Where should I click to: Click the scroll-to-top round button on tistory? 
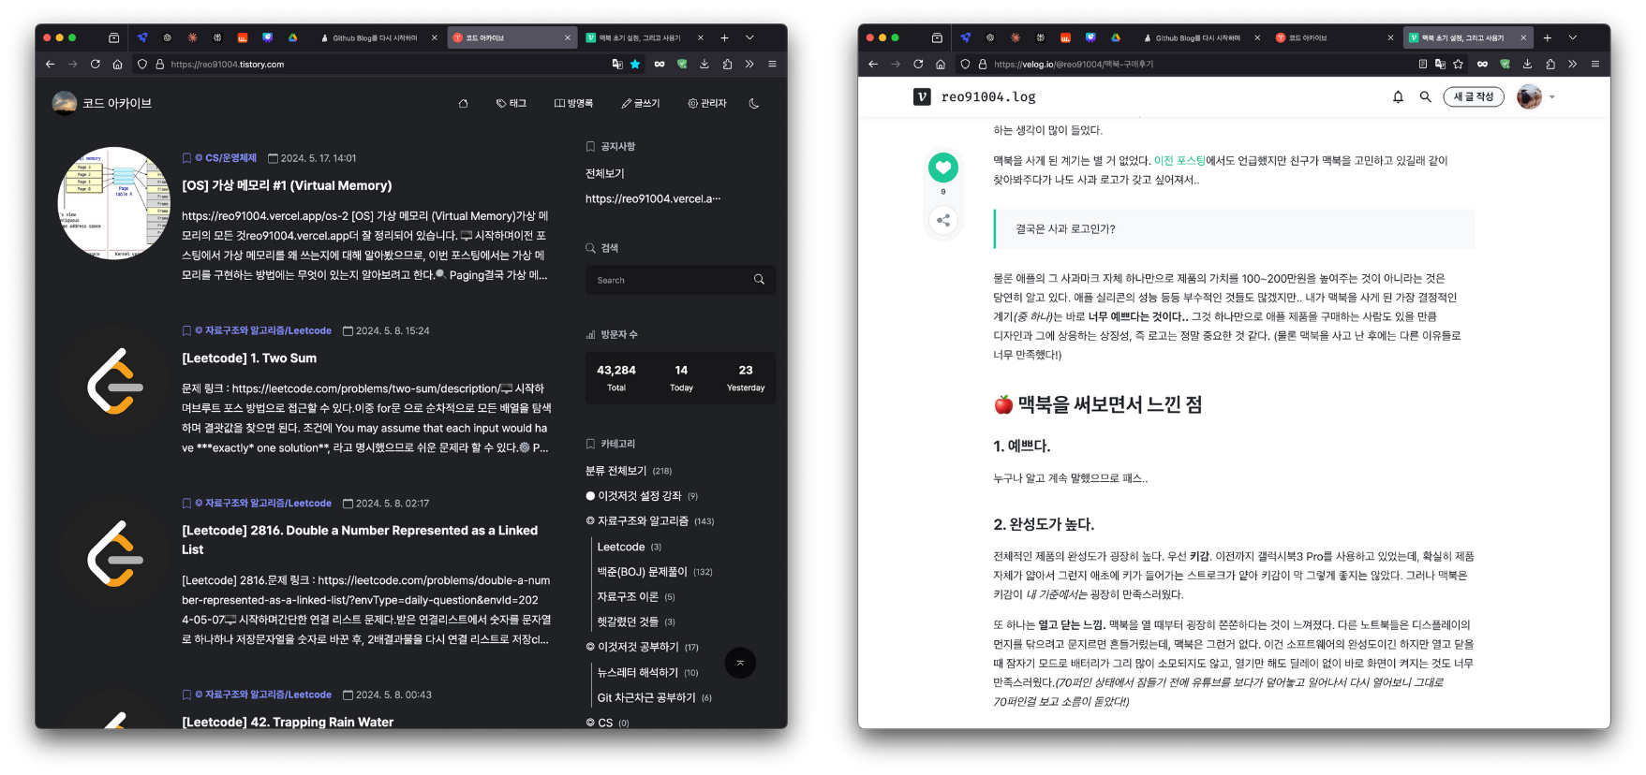[x=740, y=663]
